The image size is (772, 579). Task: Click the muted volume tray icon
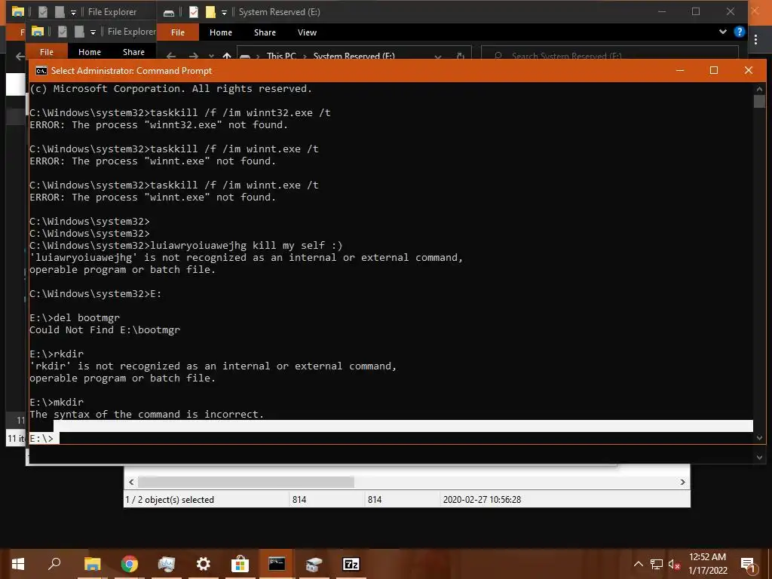click(674, 564)
